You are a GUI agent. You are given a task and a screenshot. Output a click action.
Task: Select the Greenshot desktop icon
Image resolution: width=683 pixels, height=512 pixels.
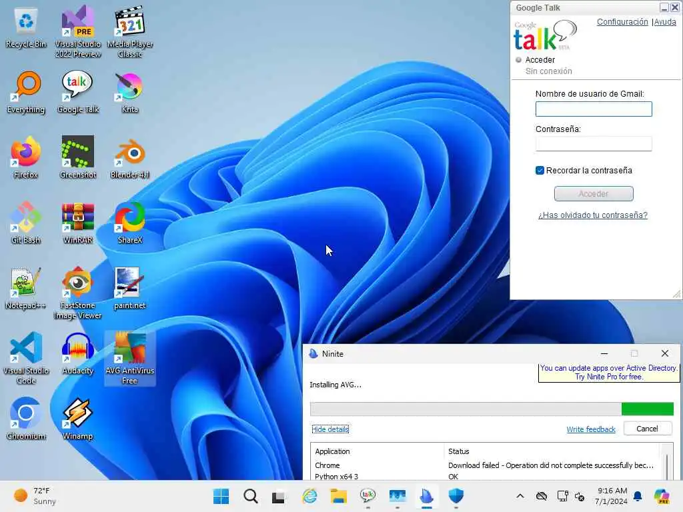(78, 157)
